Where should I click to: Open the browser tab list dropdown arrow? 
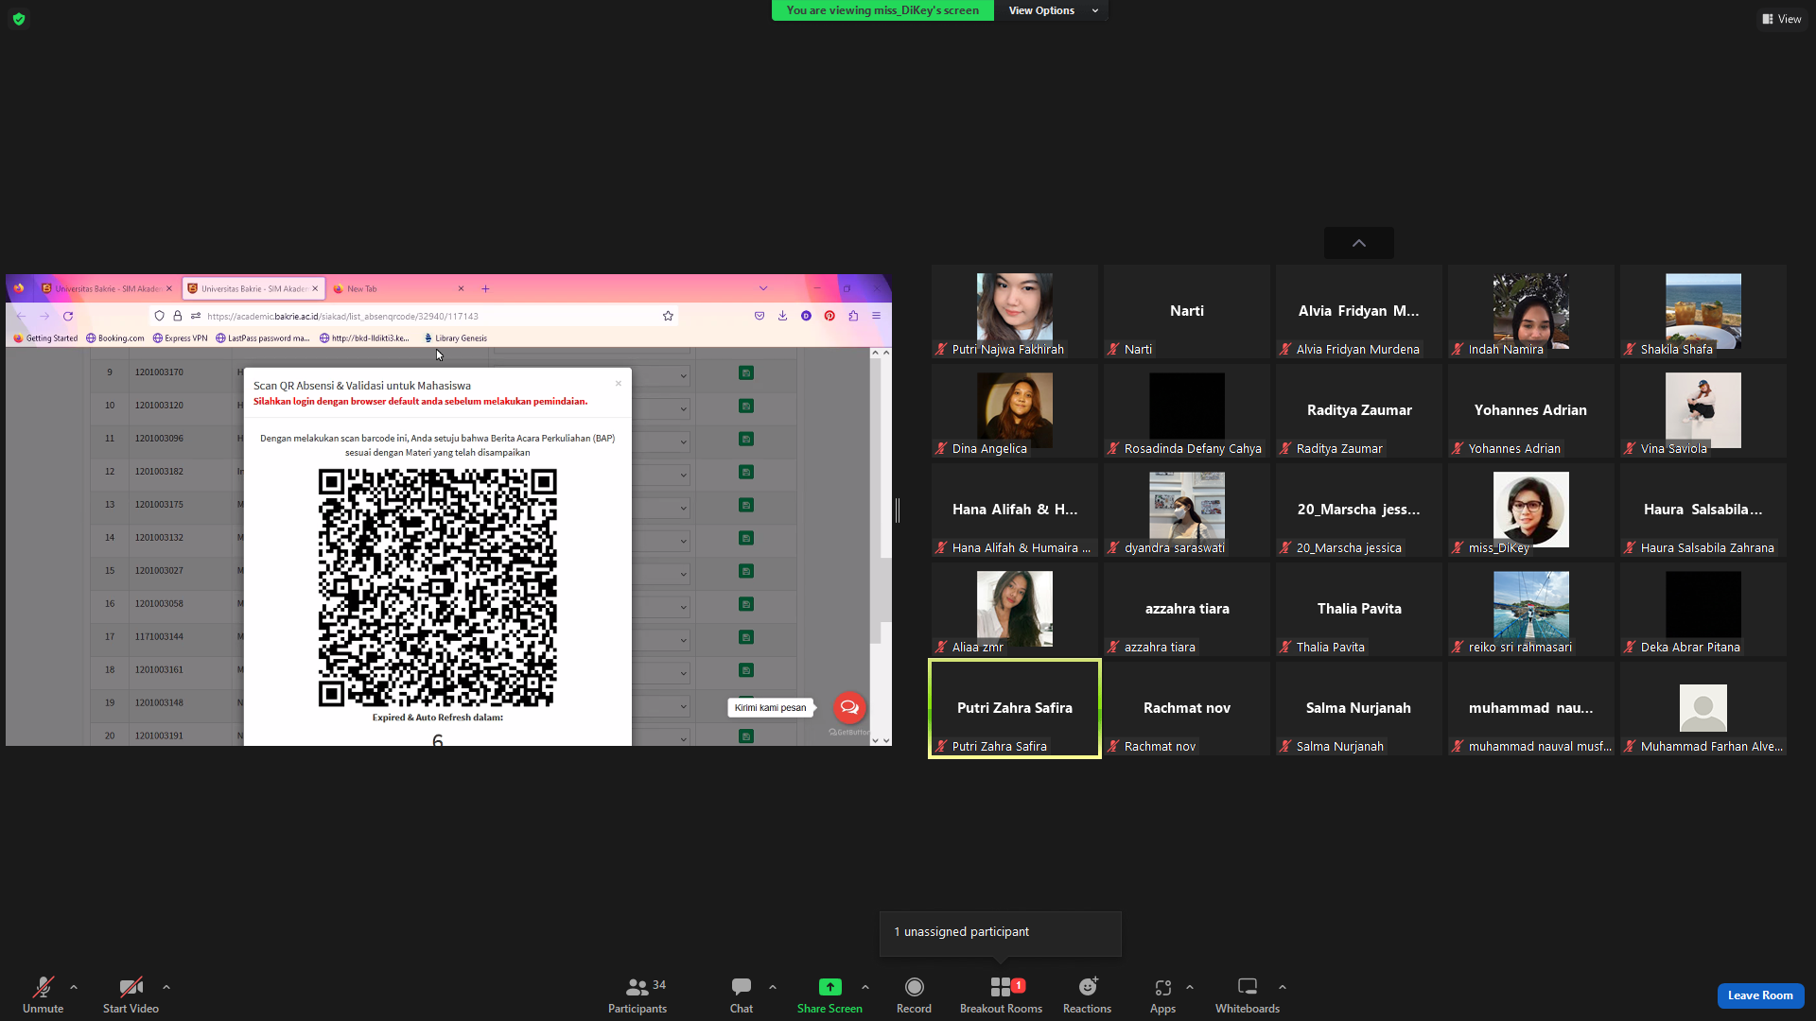pyautogui.click(x=763, y=288)
